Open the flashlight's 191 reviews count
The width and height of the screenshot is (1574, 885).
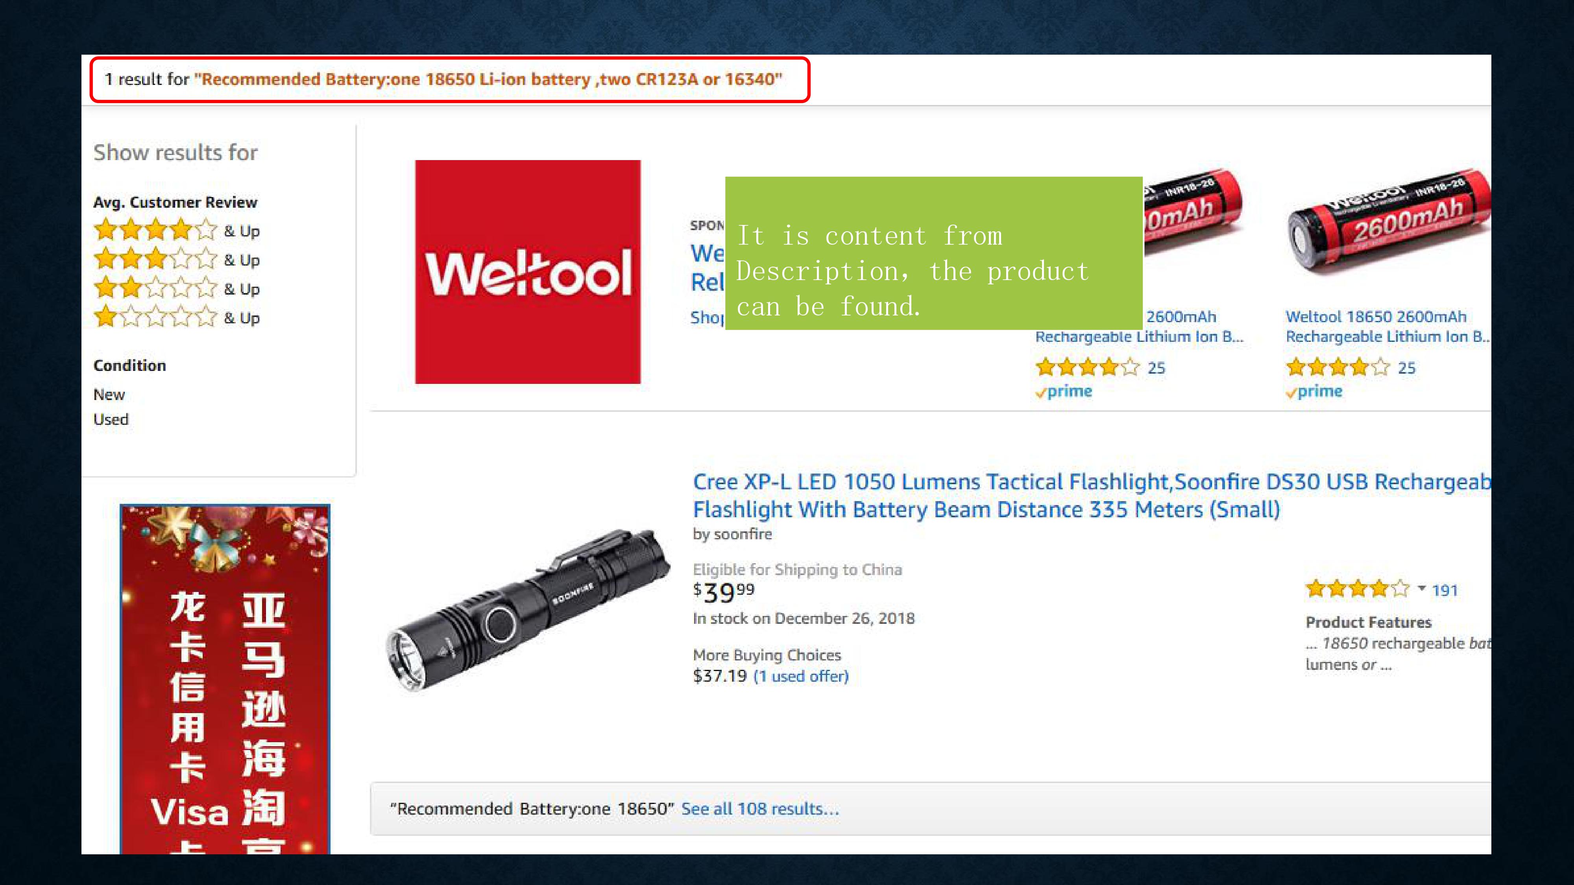click(1445, 590)
